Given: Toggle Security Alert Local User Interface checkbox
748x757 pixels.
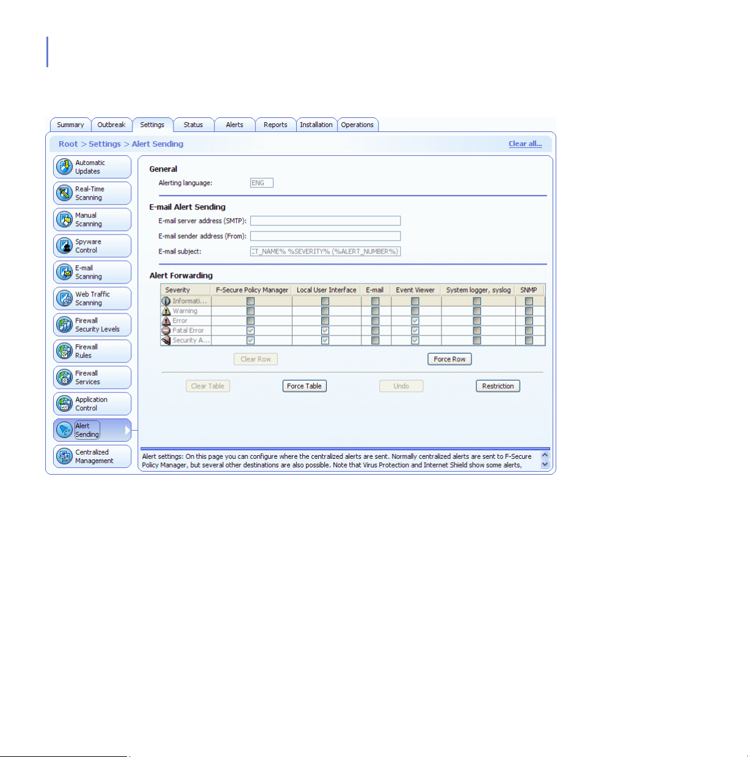Looking at the screenshot, I should (x=325, y=340).
